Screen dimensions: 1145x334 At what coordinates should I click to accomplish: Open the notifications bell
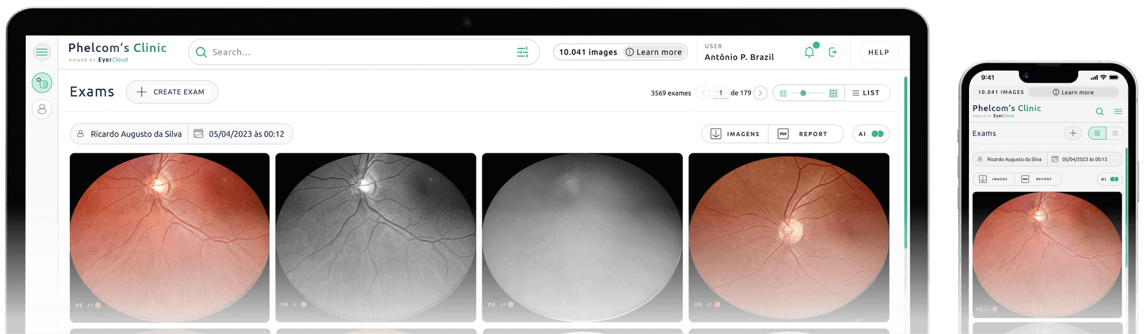pos(809,52)
